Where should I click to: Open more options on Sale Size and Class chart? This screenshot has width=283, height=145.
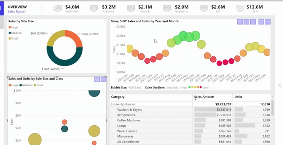click(x=104, y=79)
